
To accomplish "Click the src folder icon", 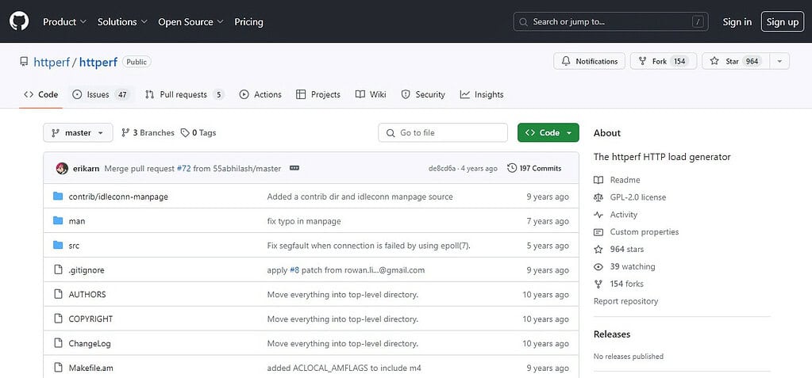I will click(x=58, y=245).
